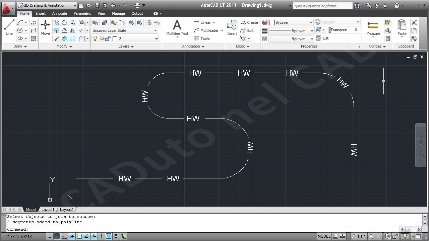
Task: Toggle Ortho mode in the status bar
Action: pos(65,236)
